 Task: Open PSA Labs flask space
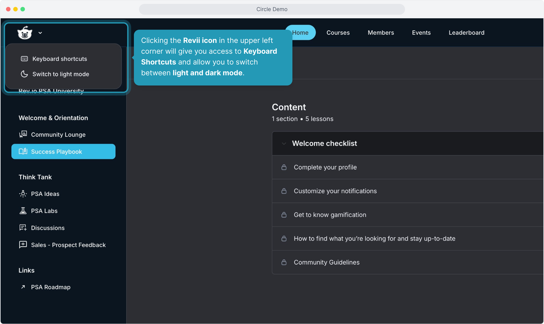(x=44, y=211)
